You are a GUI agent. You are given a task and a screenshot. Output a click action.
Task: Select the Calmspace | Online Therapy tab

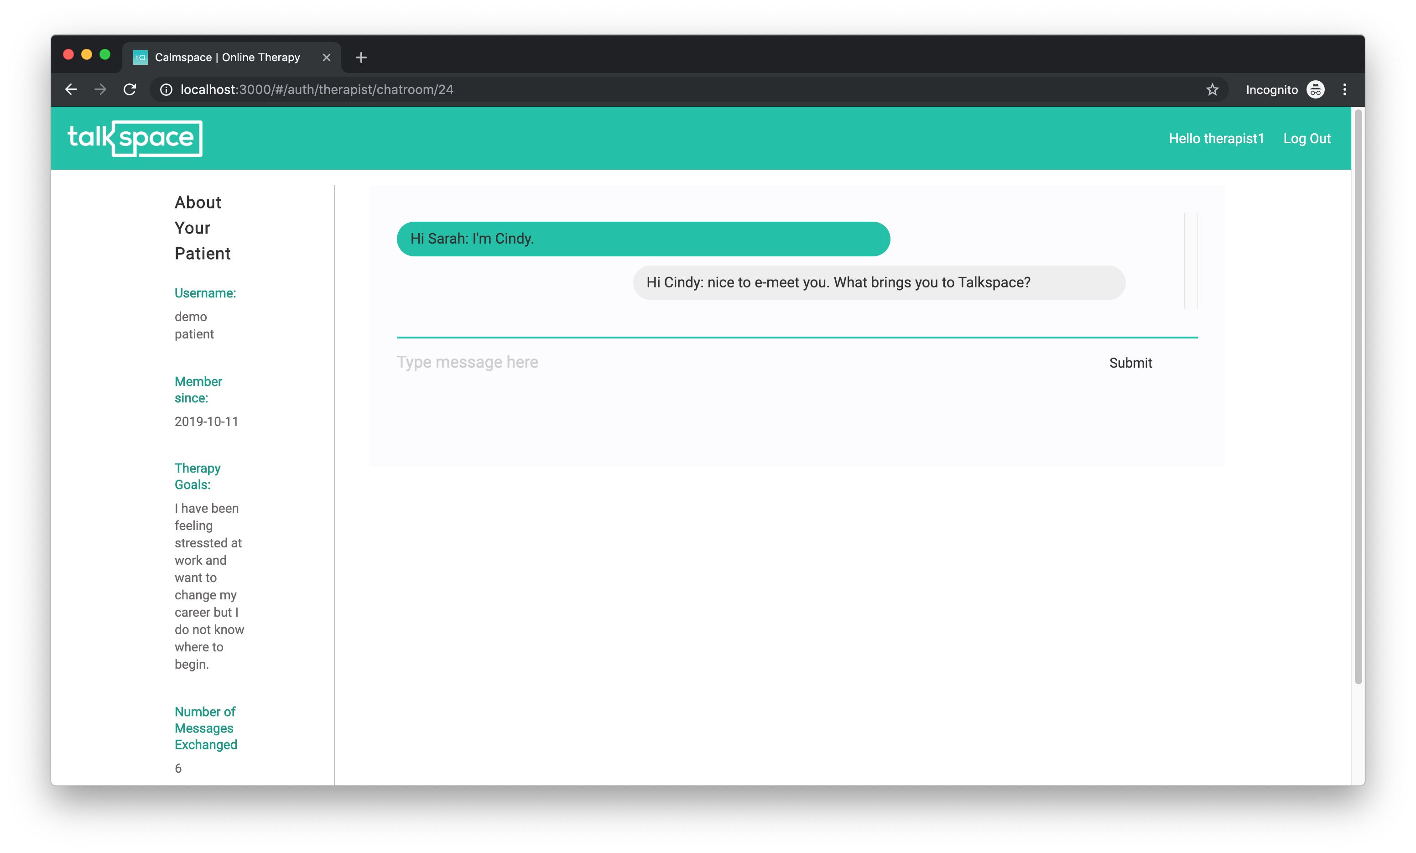pyautogui.click(x=227, y=57)
